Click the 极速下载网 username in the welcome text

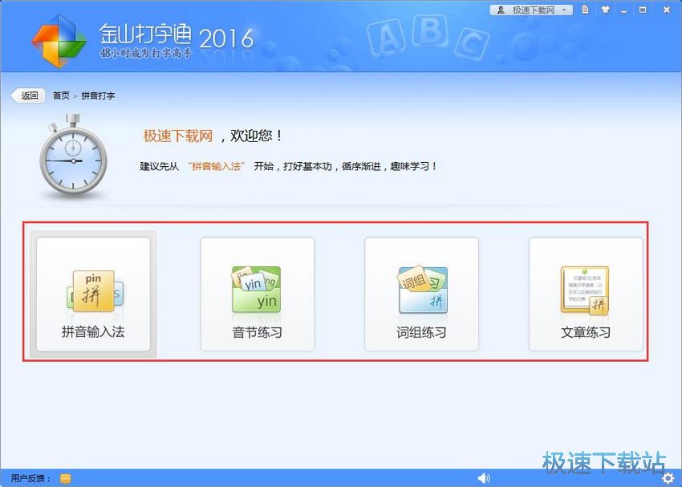point(178,136)
